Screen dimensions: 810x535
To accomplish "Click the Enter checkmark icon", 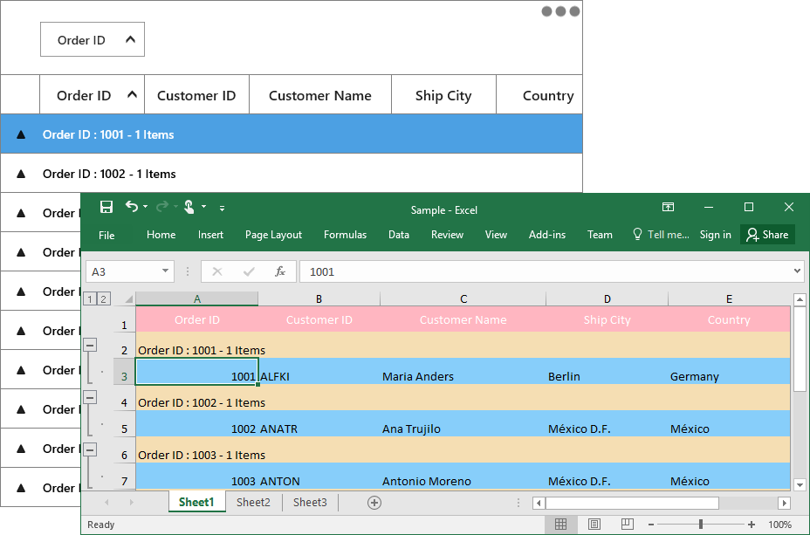I will click(x=249, y=271).
